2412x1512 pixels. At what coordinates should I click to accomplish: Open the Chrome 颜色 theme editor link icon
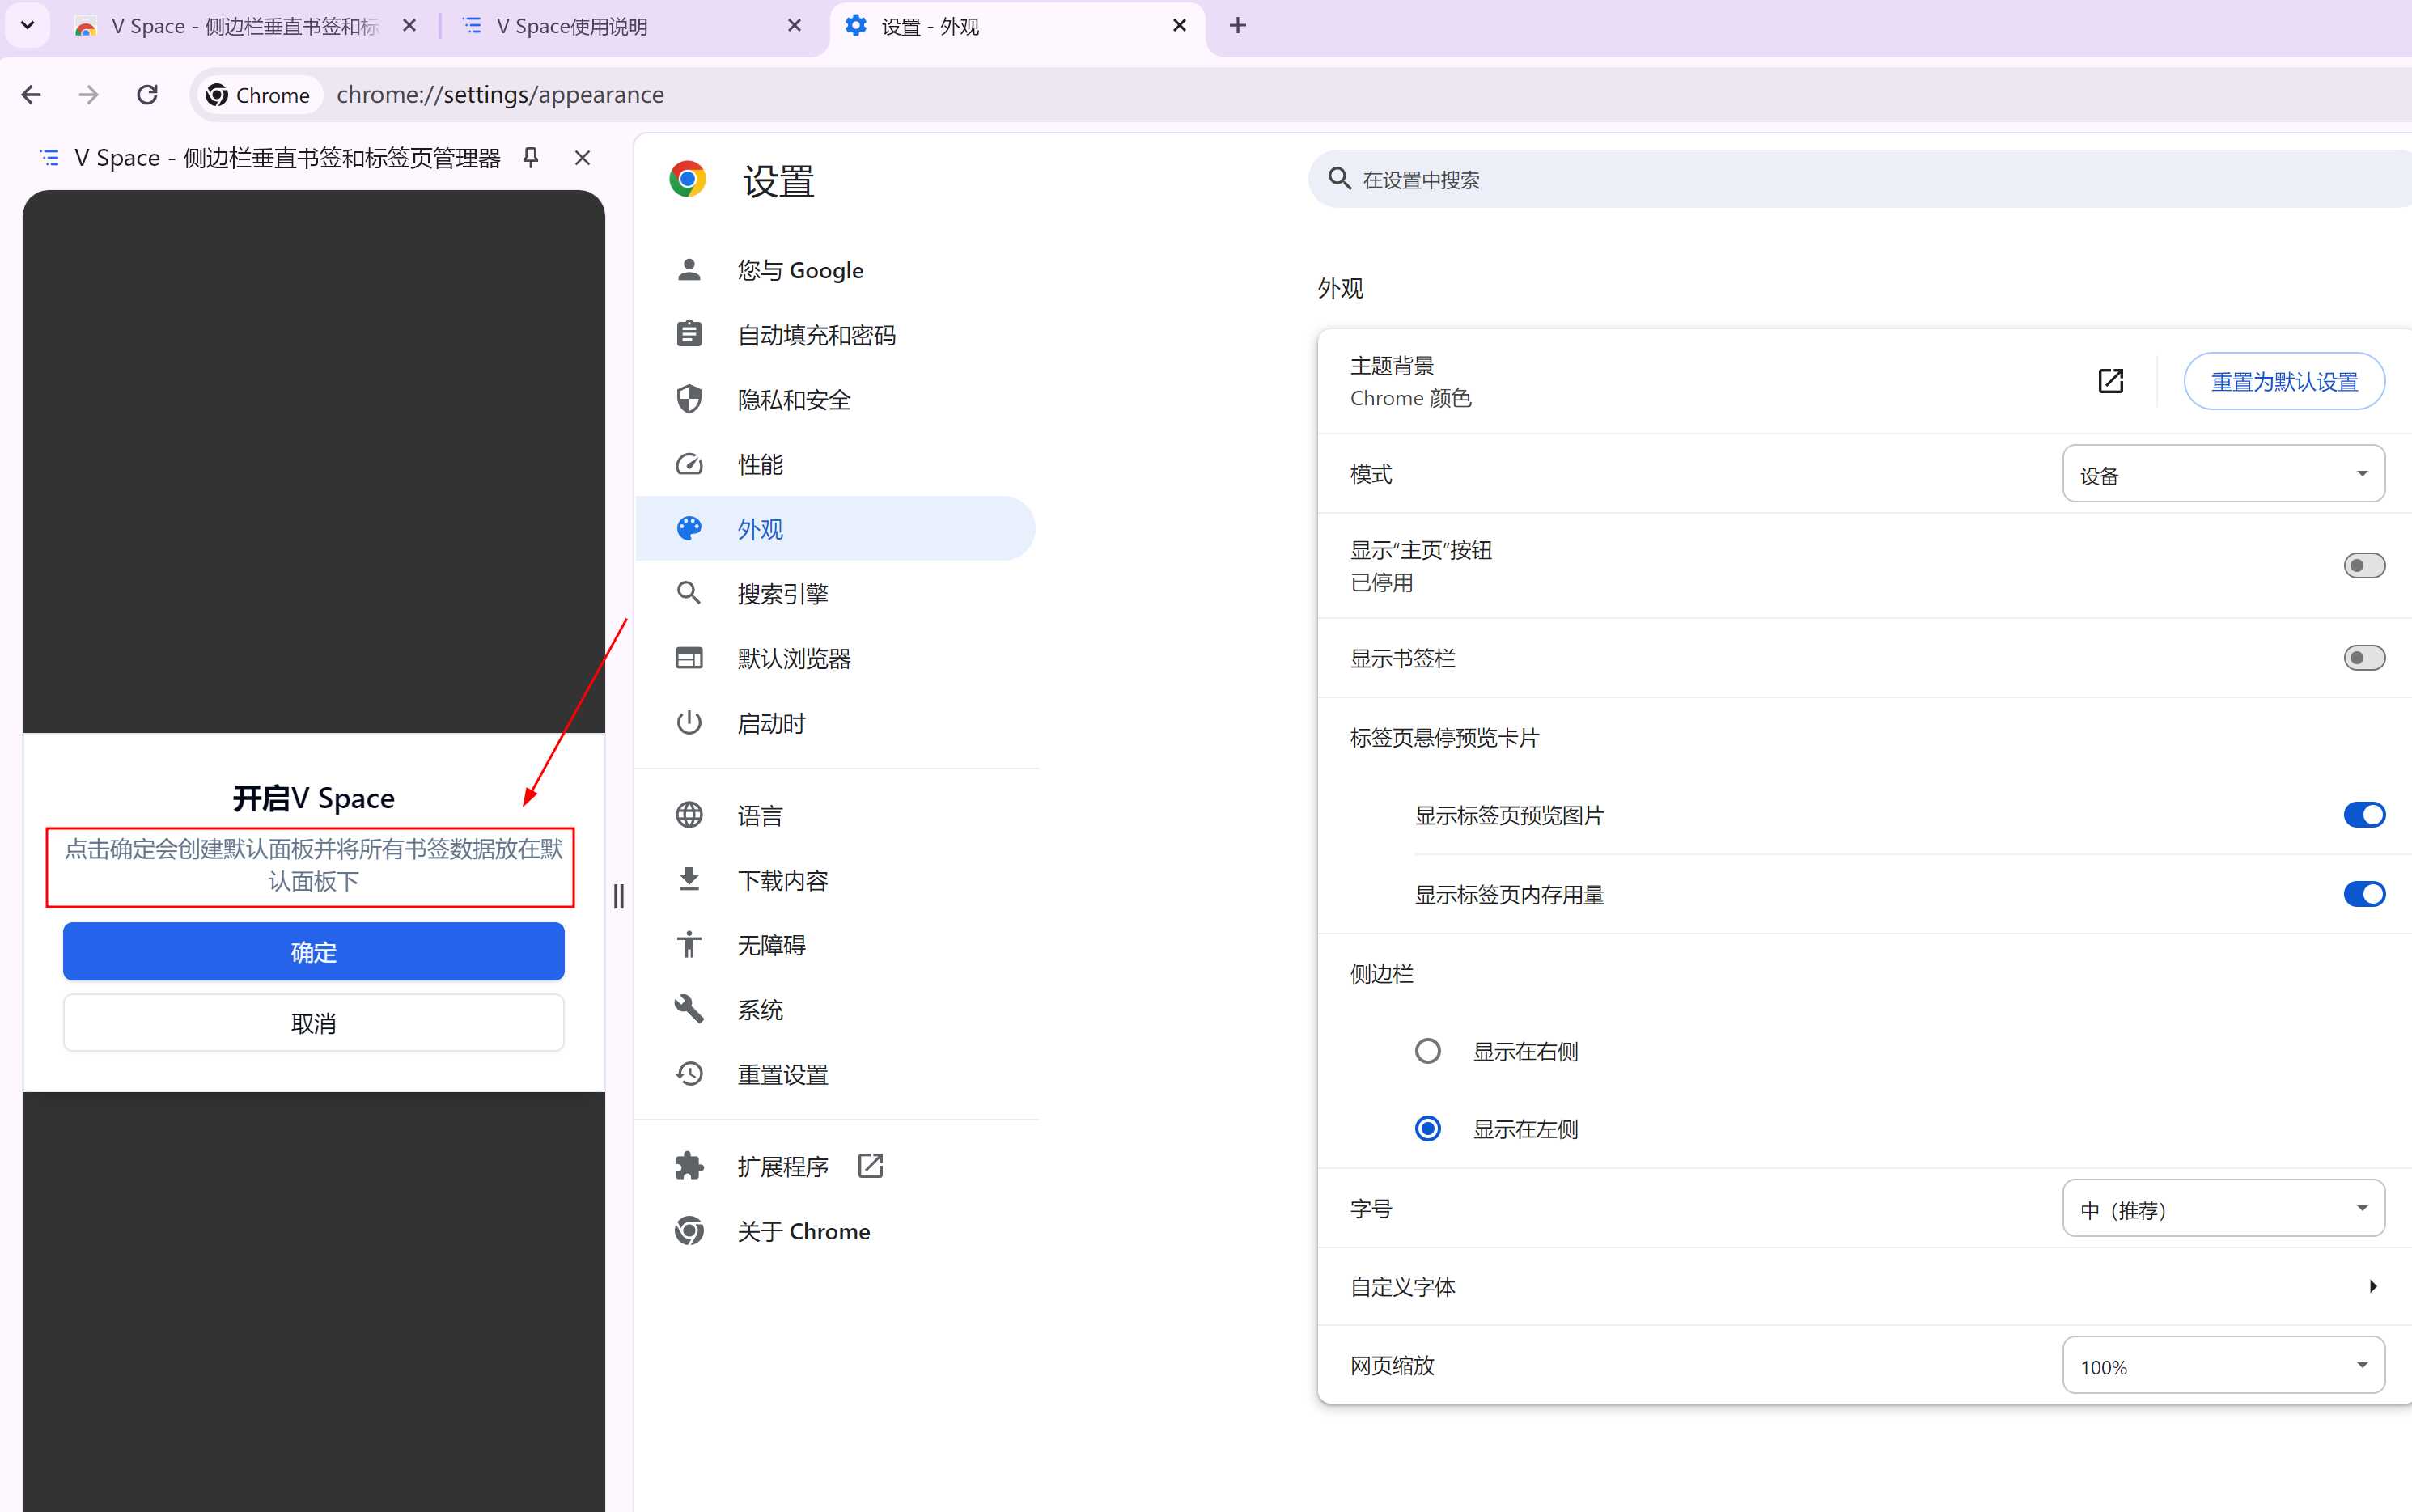pyautogui.click(x=2111, y=380)
